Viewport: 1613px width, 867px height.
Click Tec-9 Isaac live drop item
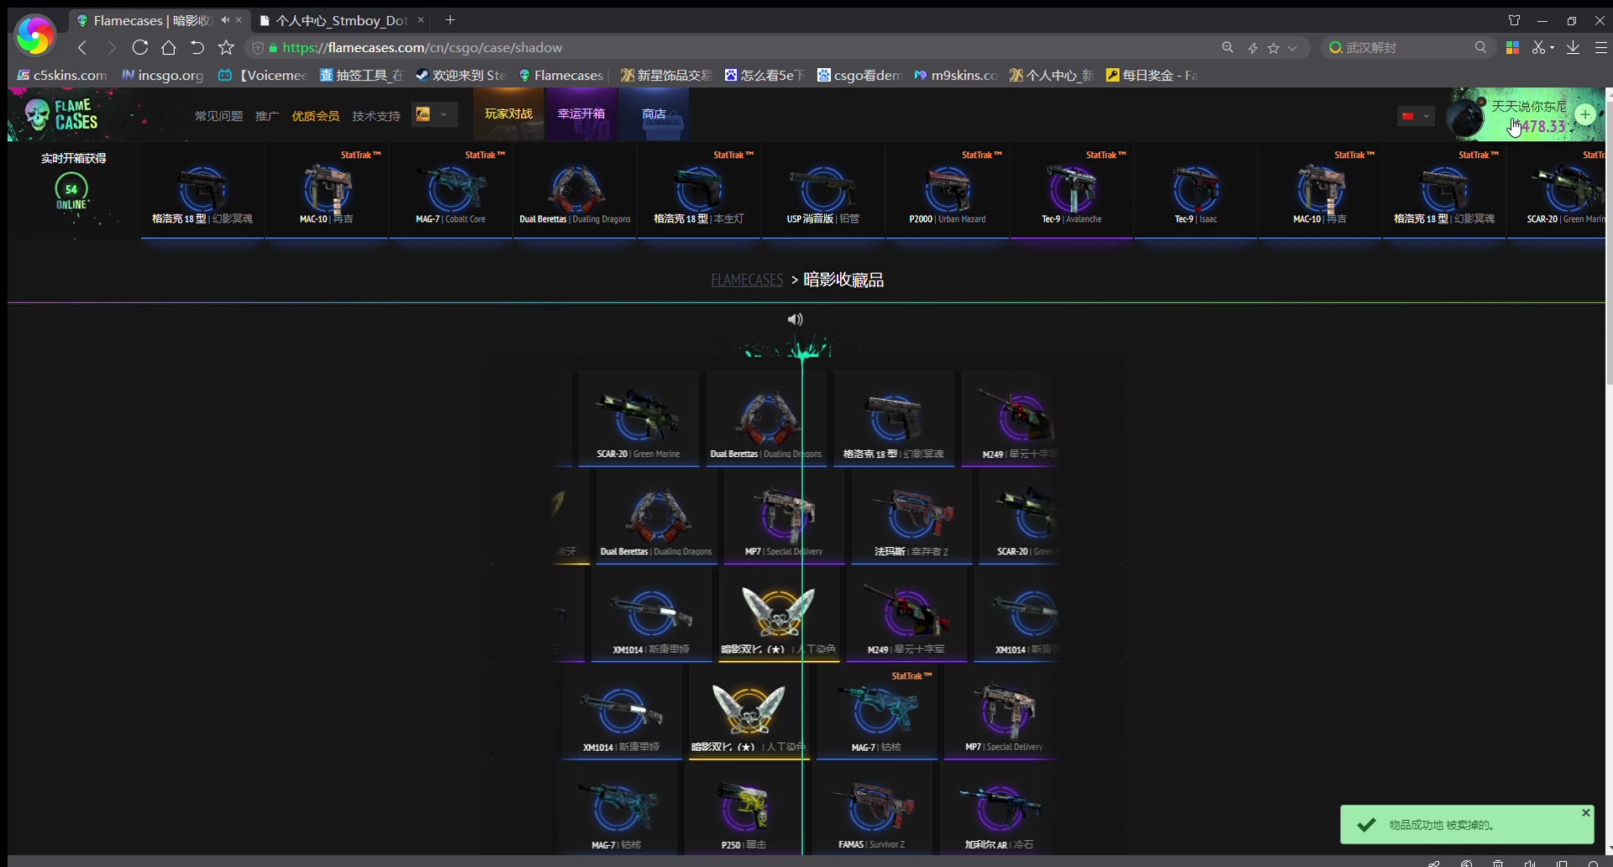1196,192
